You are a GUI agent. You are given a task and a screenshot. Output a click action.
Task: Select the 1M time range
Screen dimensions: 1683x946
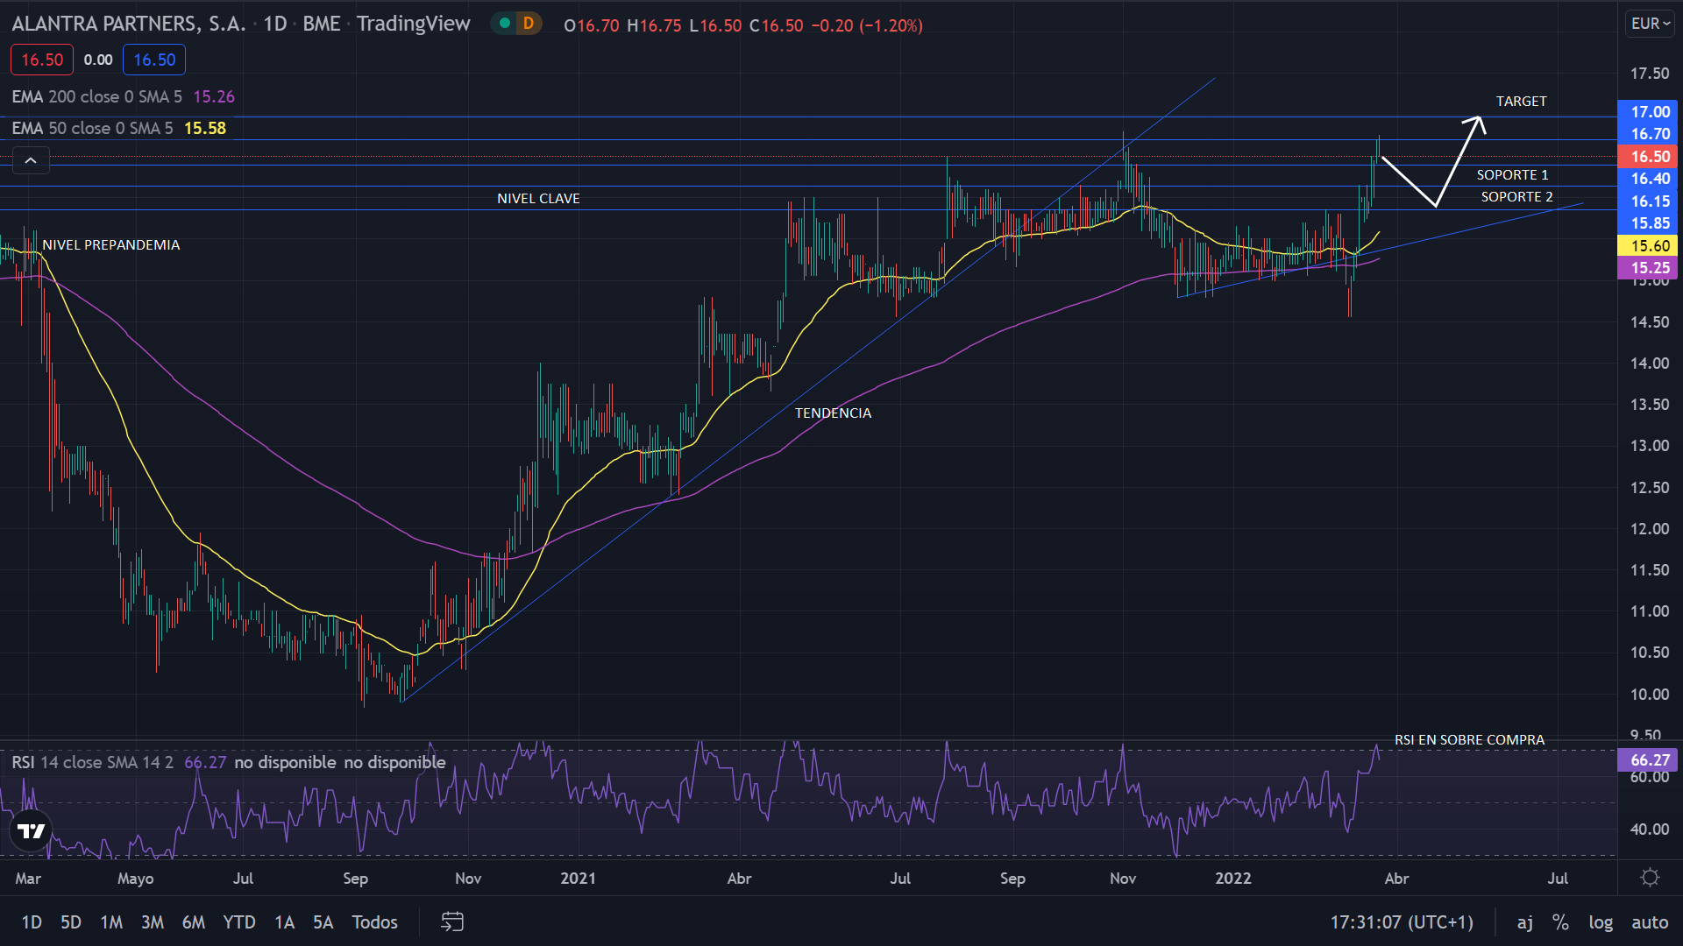(x=111, y=921)
